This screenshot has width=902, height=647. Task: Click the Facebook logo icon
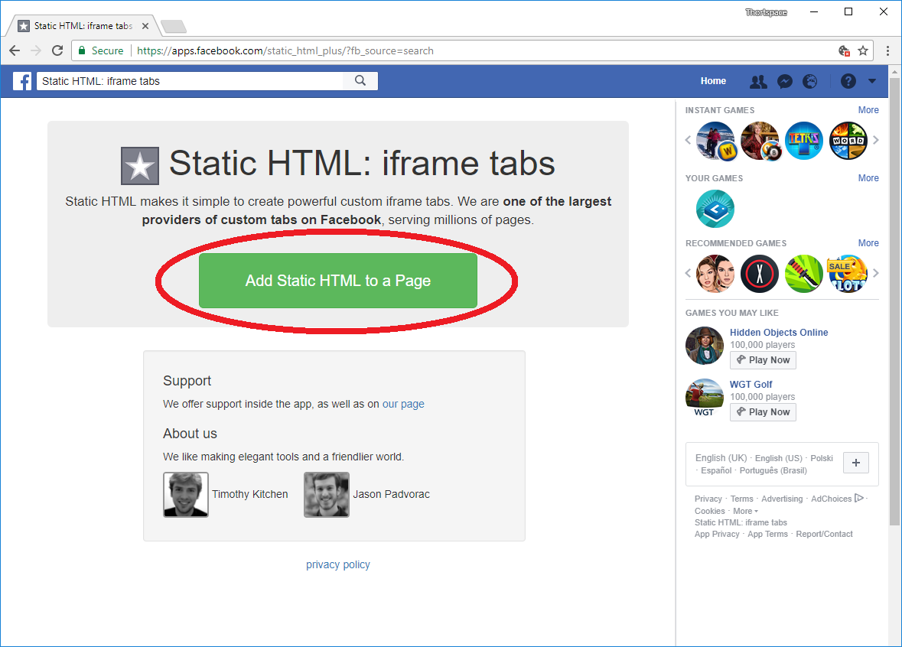pyautogui.click(x=22, y=81)
